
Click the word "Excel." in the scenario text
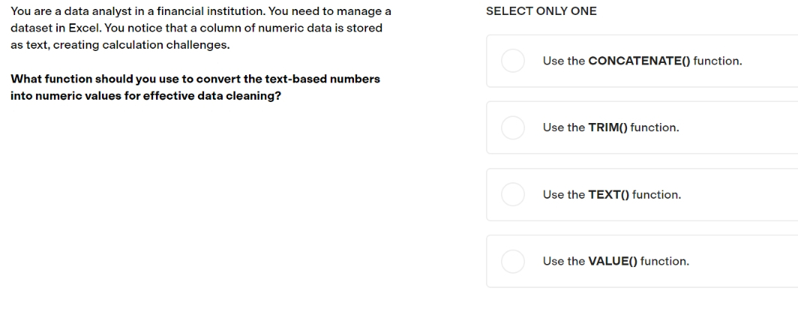85,28
